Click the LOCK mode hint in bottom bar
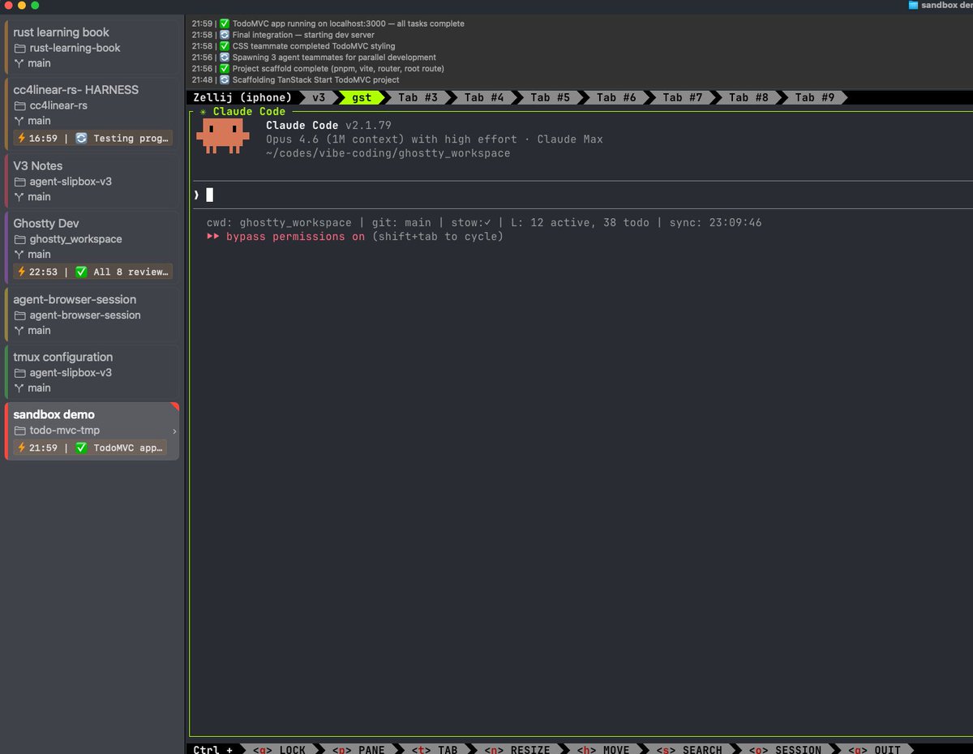 coord(279,750)
